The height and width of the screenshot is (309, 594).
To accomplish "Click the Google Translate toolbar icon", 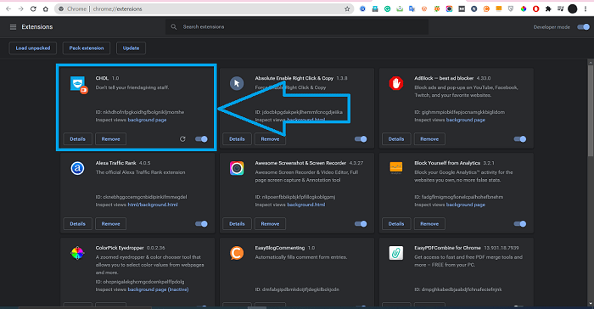I will point(412,8).
